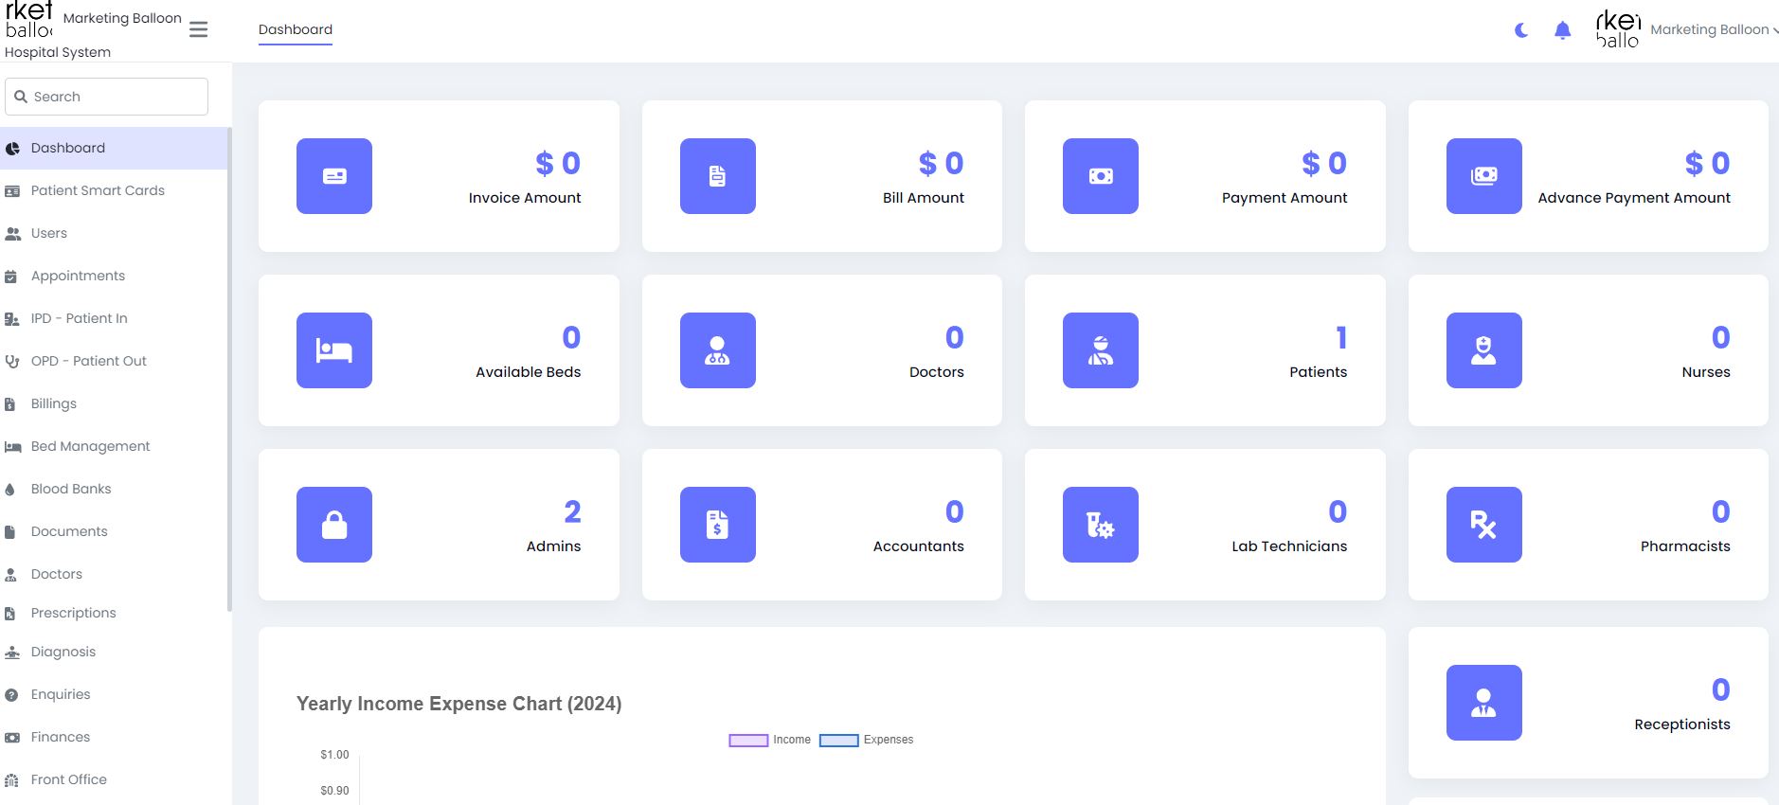This screenshot has width=1779, height=805.
Task: Go to Bed Management page
Action: click(90, 446)
